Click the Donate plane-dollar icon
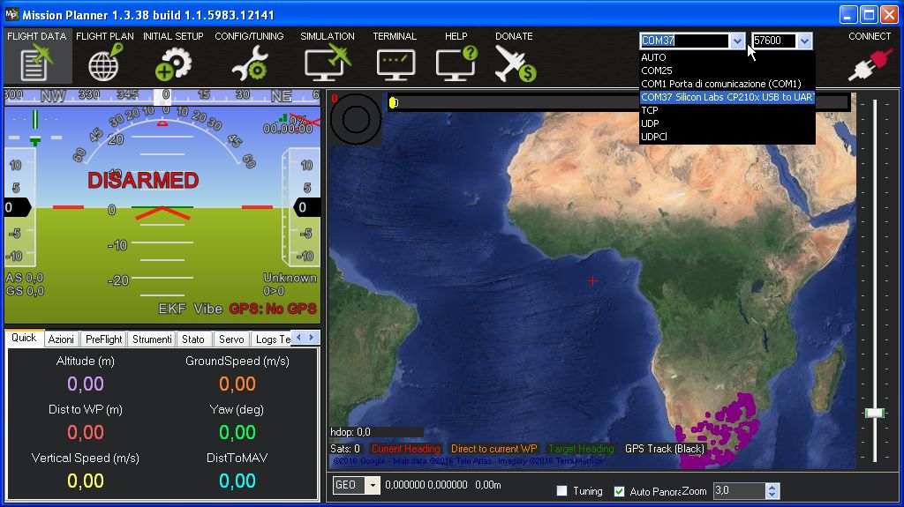 pos(515,63)
